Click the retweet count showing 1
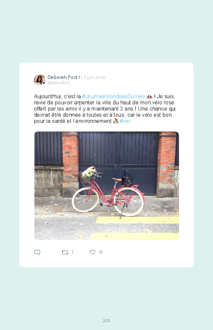The height and width of the screenshot is (330, 213). pyautogui.click(x=73, y=252)
